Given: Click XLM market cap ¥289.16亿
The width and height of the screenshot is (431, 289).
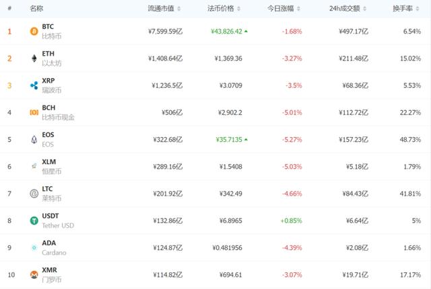Looking at the screenshot, I should point(168,167).
